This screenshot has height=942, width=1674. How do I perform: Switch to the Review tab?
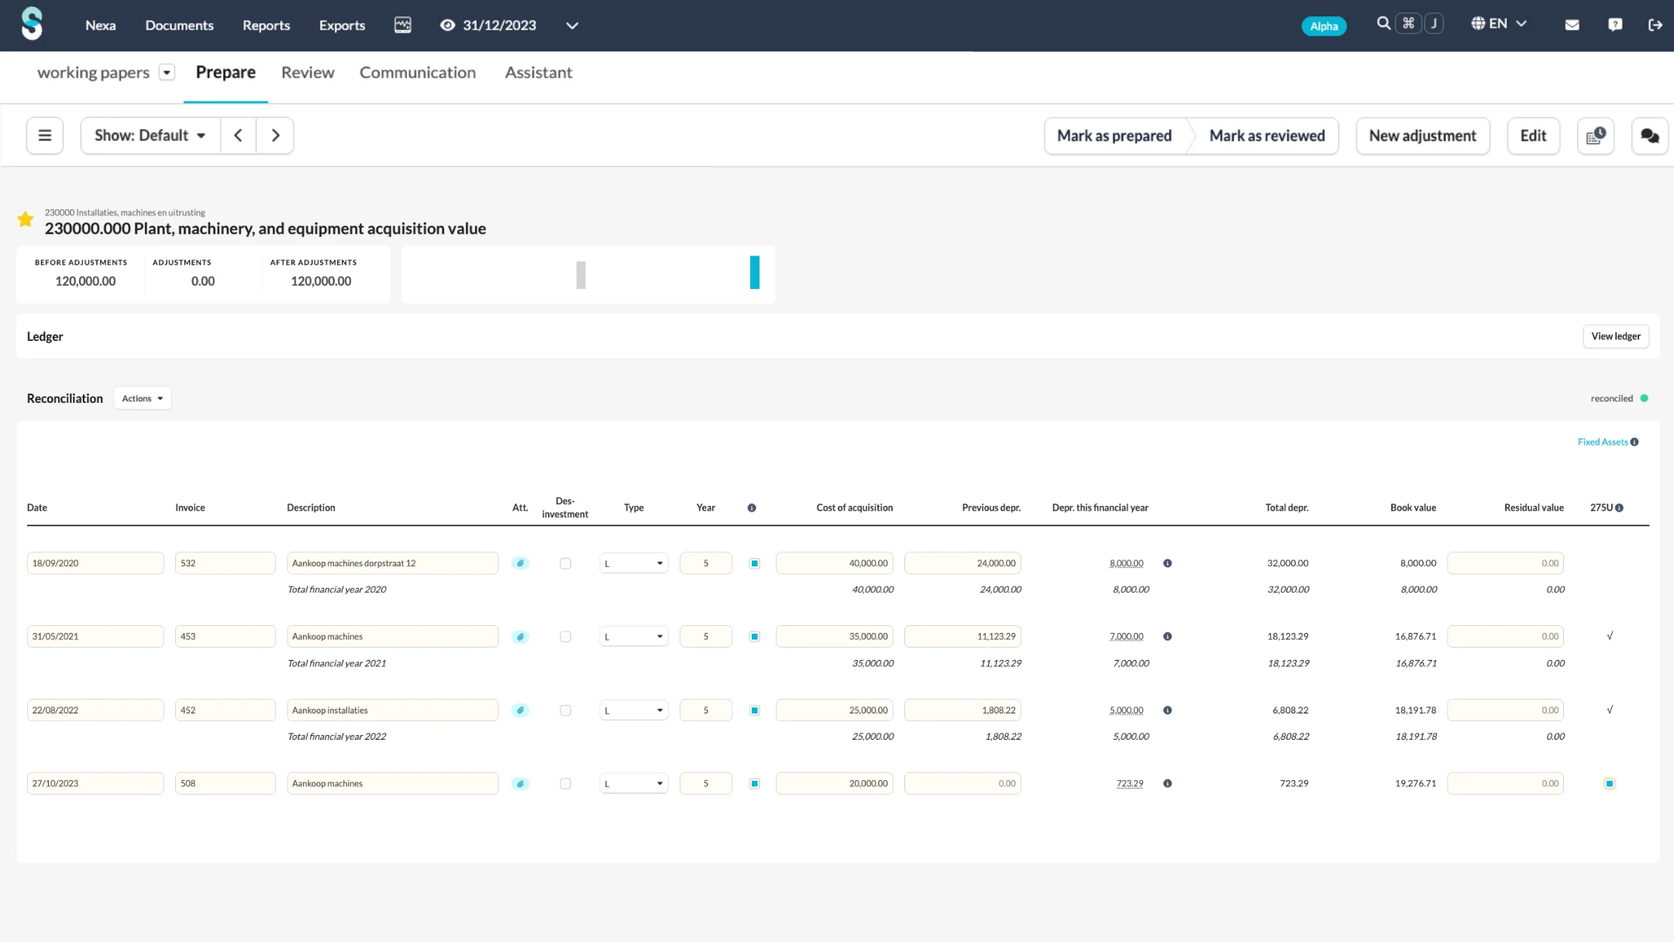click(x=308, y=73)
